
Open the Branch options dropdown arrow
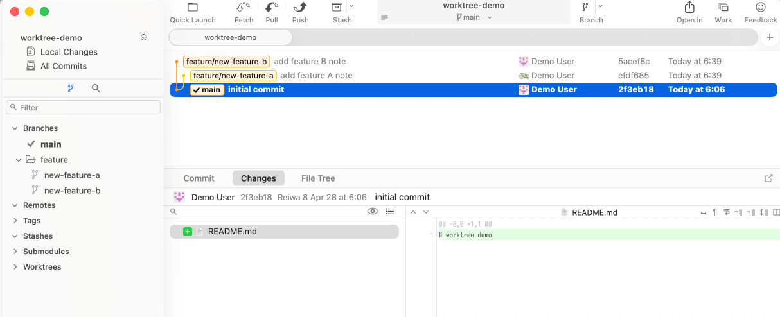[600, 6]
